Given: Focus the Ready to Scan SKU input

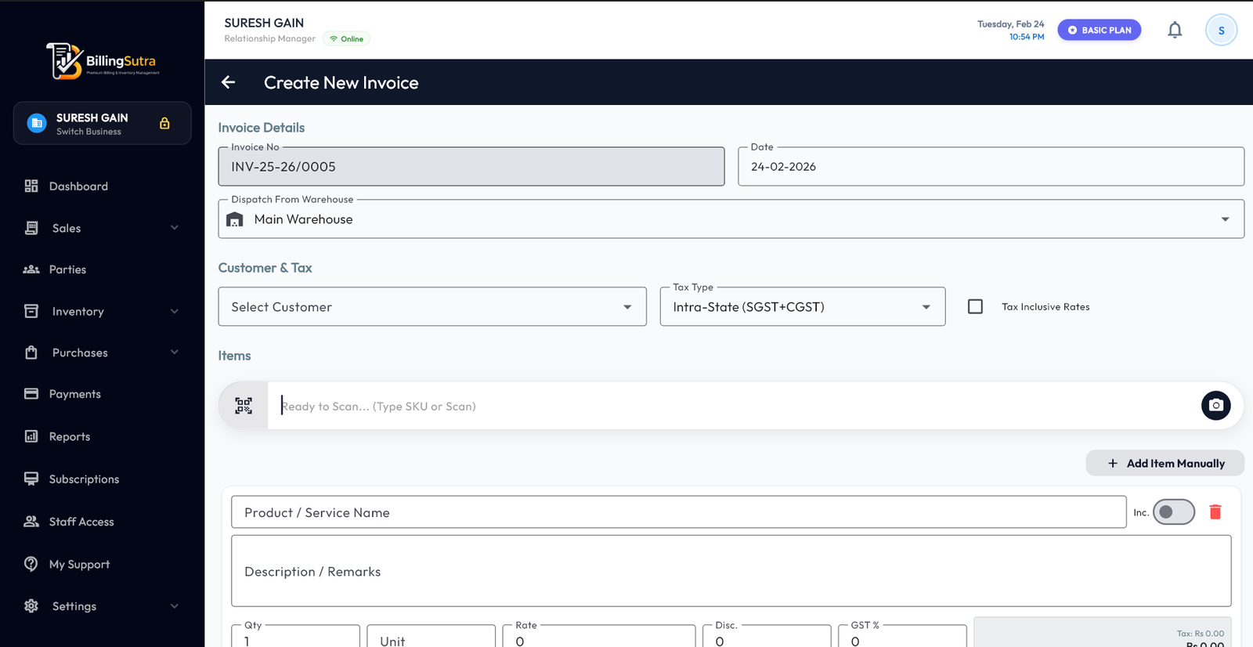Looking at the screenshot, I should (734, 406).
